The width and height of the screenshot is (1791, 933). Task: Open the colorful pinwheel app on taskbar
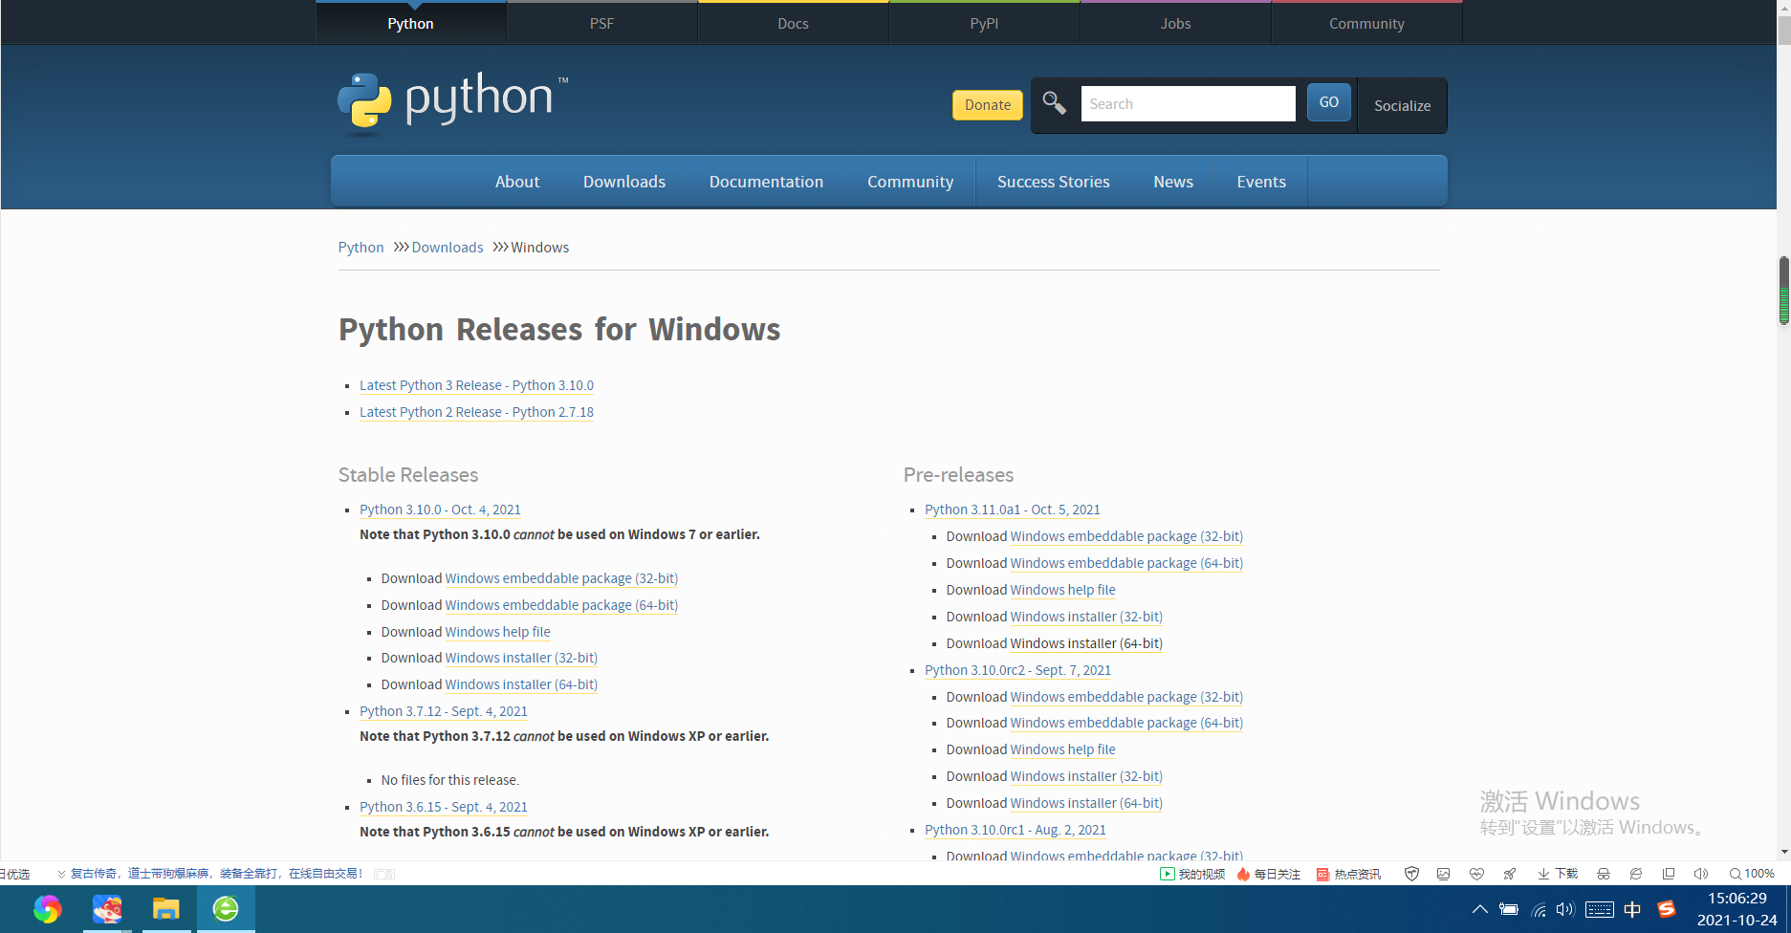tap(47, 909)
